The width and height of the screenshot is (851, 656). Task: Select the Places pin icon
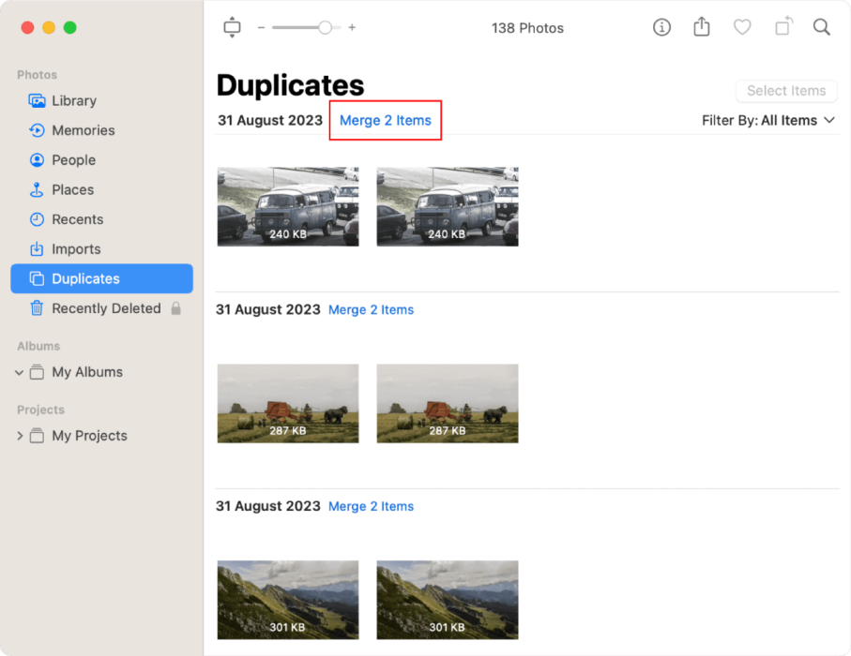[36, 189]
